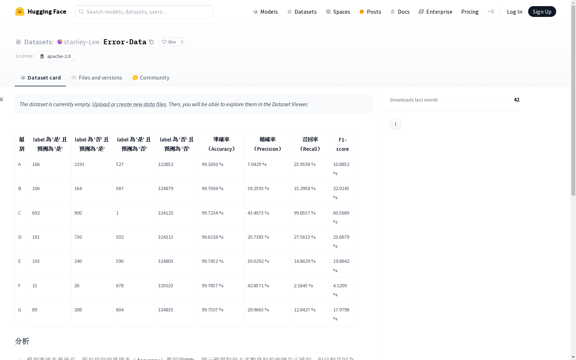The width and height of the screenshot is (576, 360).
Task: Click the page vertical scrollbar thumb
Action: (573, 101)
